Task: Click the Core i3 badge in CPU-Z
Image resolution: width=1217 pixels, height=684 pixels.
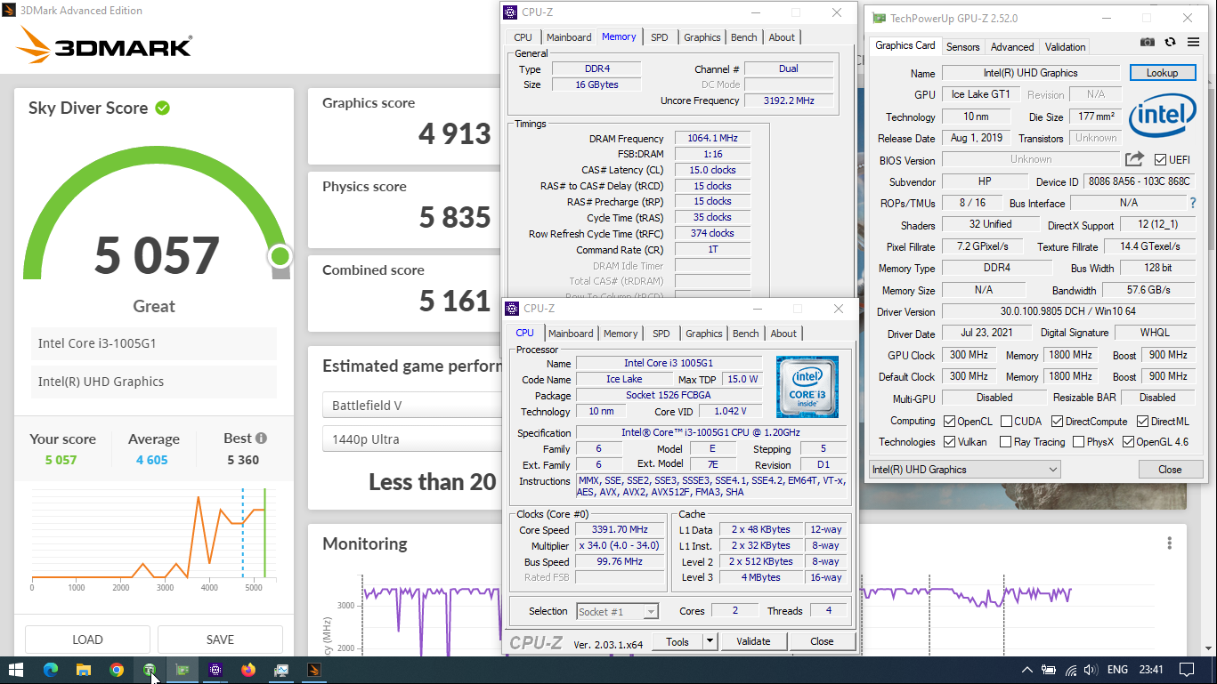Action: tap(807, 387)
